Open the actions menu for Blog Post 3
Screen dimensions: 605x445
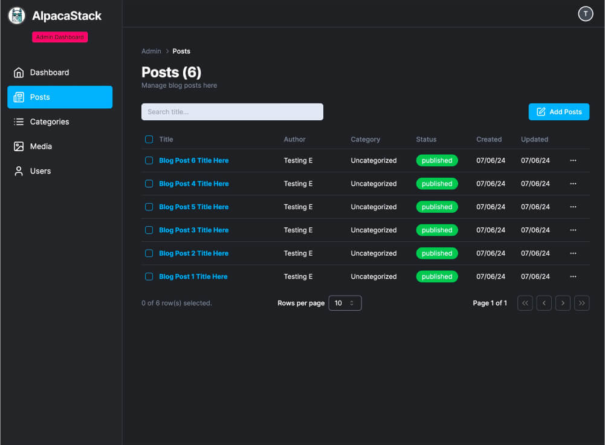[x=572, y=230]
